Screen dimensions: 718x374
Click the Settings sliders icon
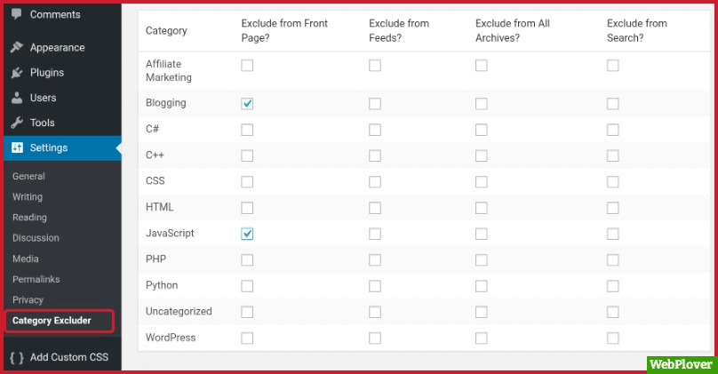17,147
